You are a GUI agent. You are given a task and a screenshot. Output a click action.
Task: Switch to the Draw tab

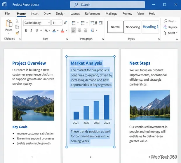pyautogui.click(x=47, y=14)
